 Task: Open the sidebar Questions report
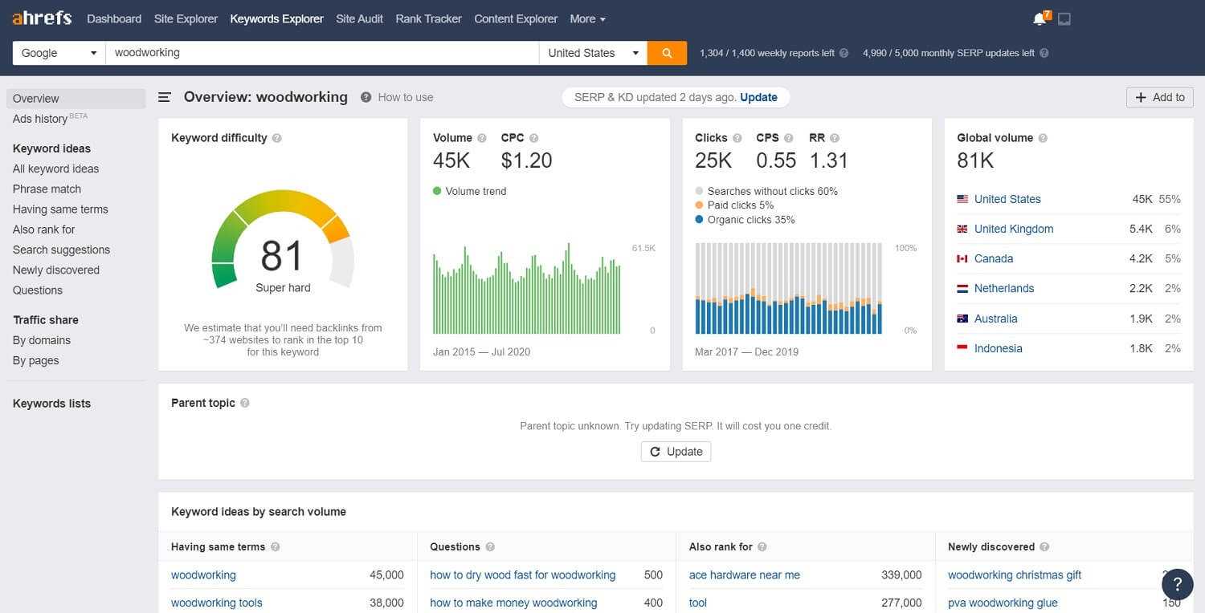pos(37,290)
